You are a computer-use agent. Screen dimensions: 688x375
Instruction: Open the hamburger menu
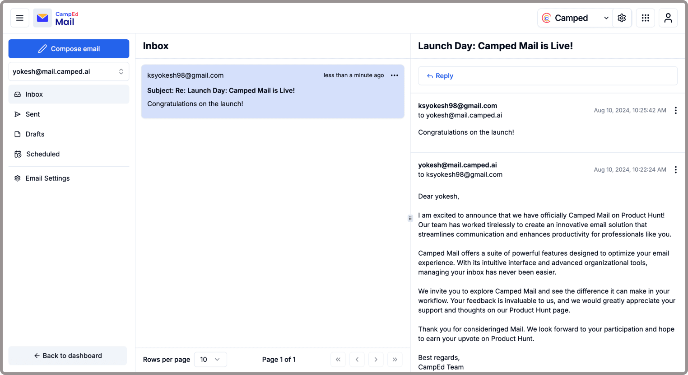[x=20, y=18]
